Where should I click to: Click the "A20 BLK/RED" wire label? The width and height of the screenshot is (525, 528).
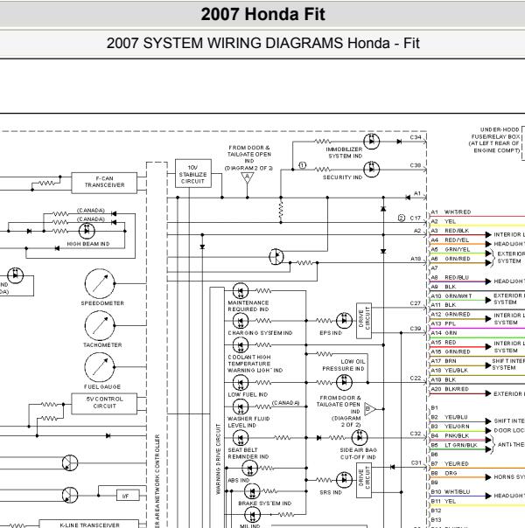tap(450, 389)
